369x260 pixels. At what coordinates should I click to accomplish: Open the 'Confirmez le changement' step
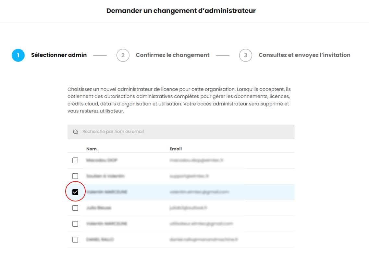172,55
